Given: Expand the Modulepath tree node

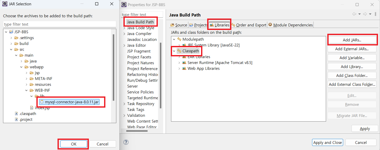Looking at the screenshot, I should pyautogui.click(x=174, y=39).
